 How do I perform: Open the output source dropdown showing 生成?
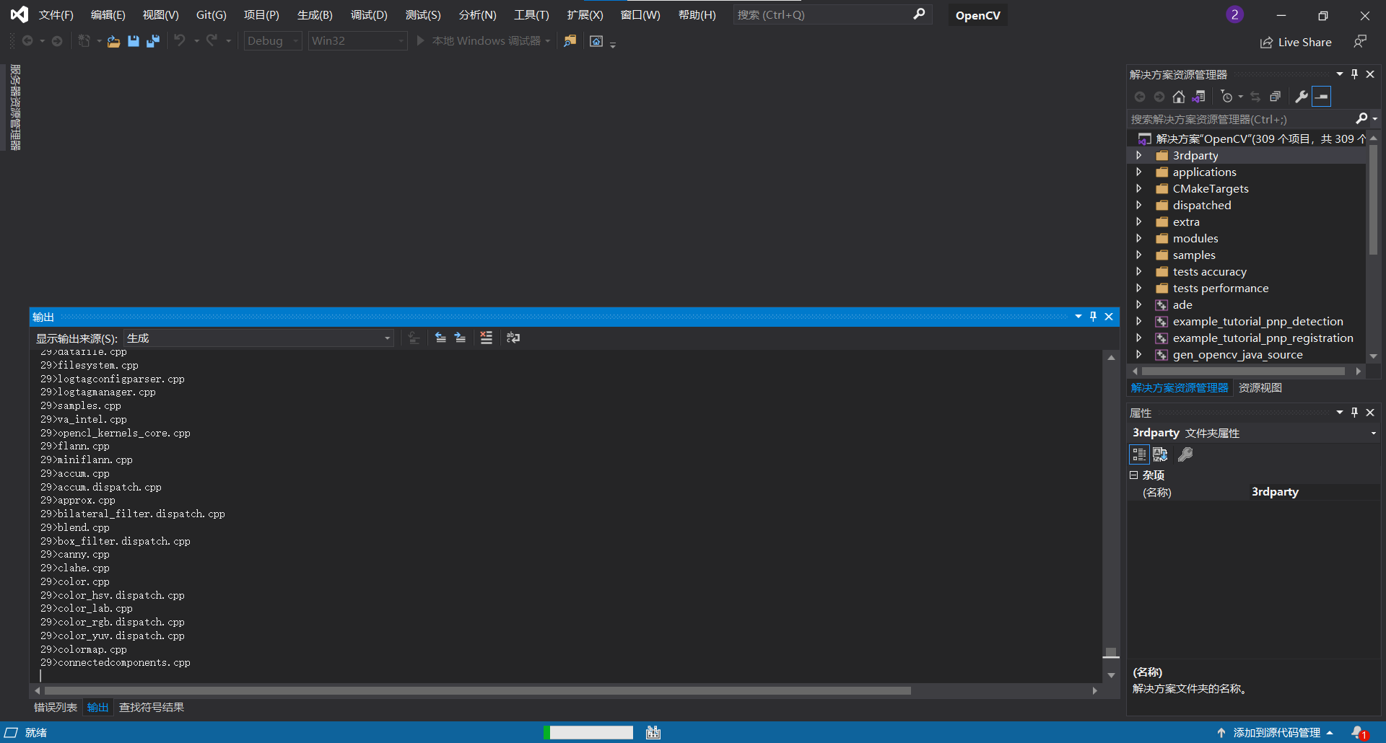[258, 338]
